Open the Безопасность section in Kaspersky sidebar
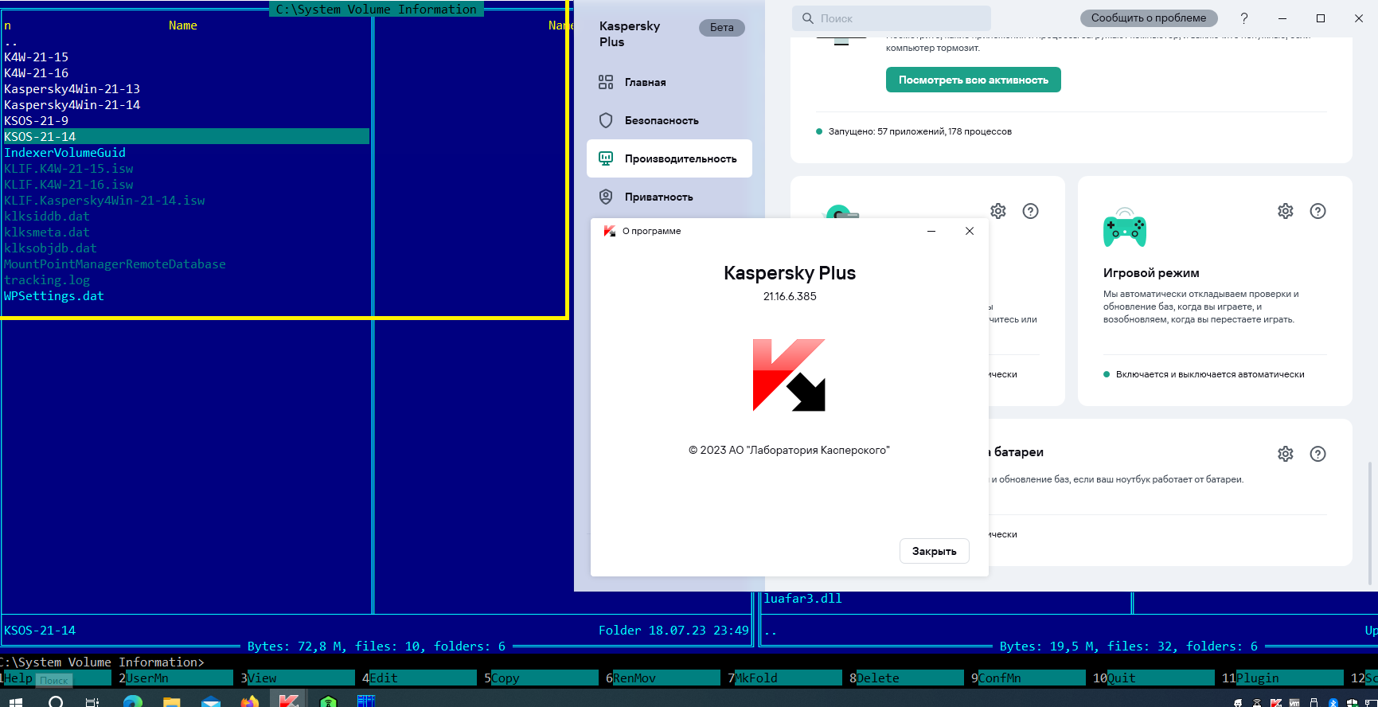Image resolution: width=1378 pixels, height=707 pixels. click(x=669, y=120)
